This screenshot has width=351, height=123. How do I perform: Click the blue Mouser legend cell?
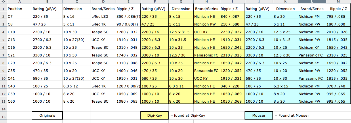(259, 116)
